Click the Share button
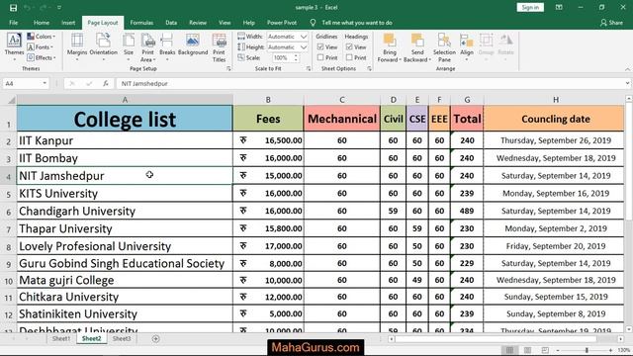The image size is (633, 356). [x=611, y=23]
